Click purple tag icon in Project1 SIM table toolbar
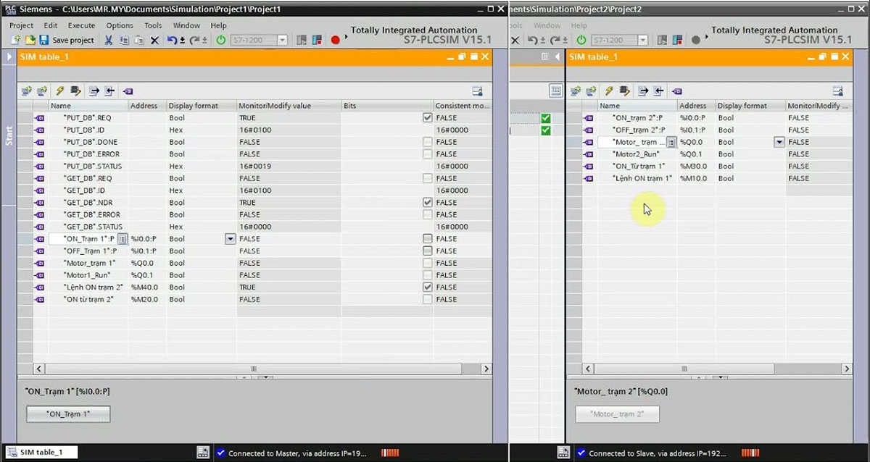870x462 pixels. point(128,91)
